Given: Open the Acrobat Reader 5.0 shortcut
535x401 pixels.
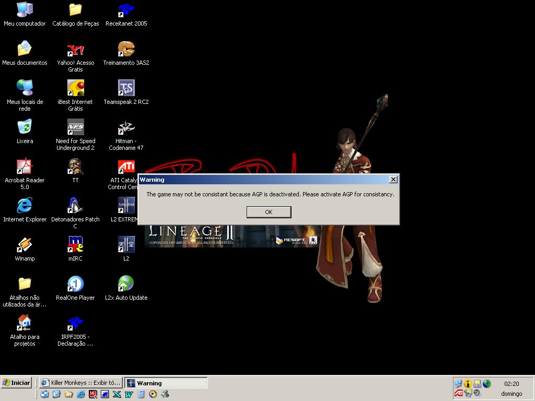Looking at the screenshot, I should pyautogui.click(x=25, y=167).
